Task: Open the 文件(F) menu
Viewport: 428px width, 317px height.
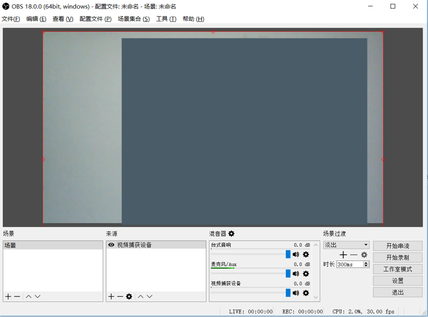Action: 11,19
